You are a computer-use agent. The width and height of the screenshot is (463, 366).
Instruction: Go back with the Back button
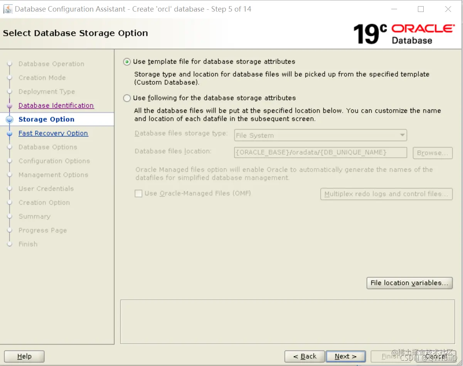pos(305,356)
